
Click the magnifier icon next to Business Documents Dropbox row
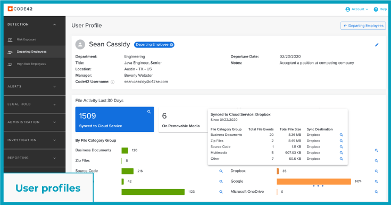click(x=342, y=135)
